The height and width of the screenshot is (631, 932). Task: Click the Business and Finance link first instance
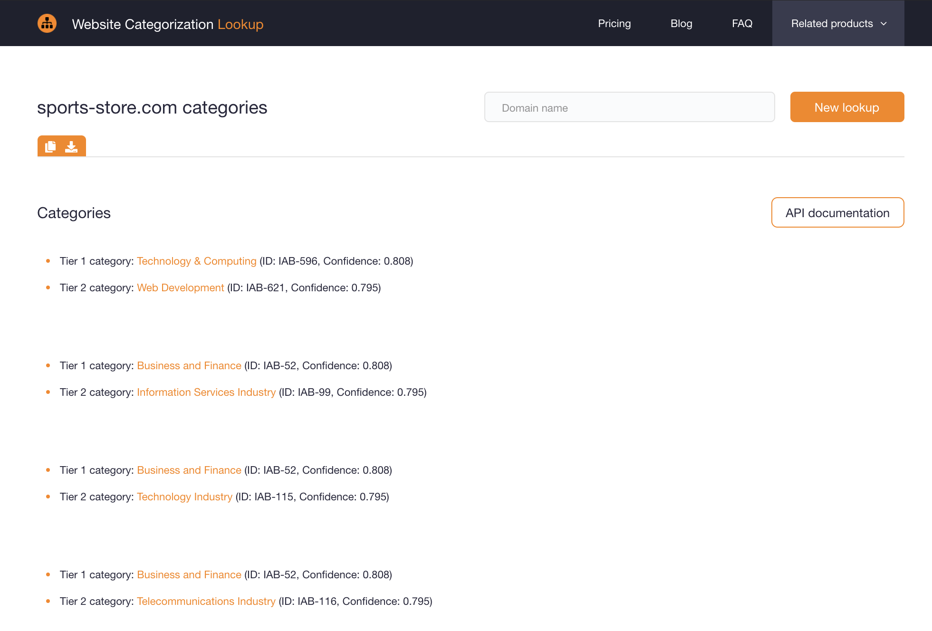coord(189,365)
